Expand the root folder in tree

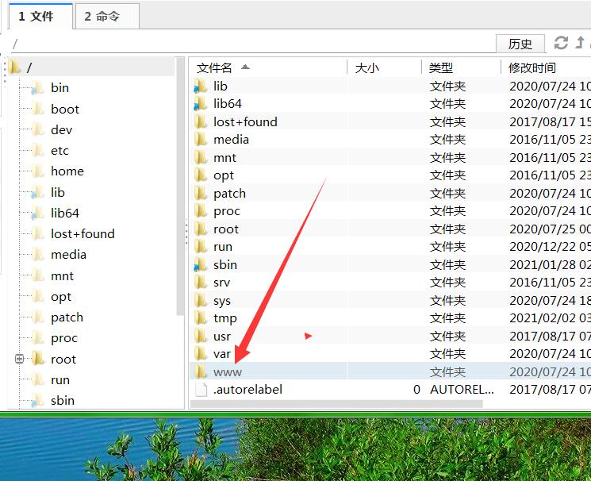coord(20,359)
